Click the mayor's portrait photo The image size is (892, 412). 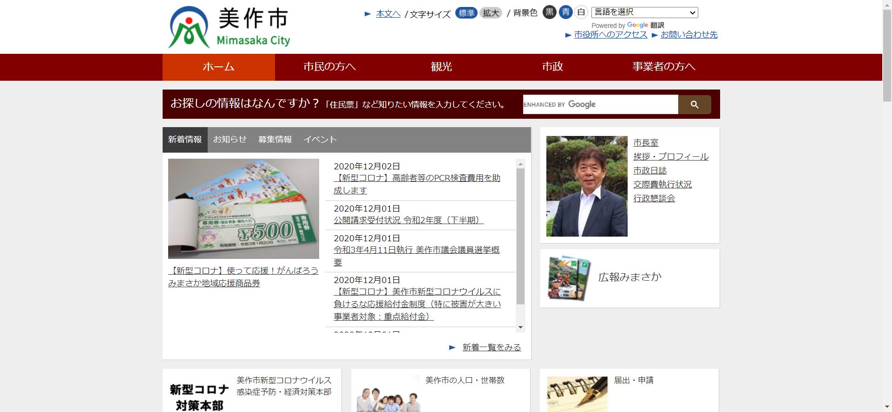click(586, 186)
